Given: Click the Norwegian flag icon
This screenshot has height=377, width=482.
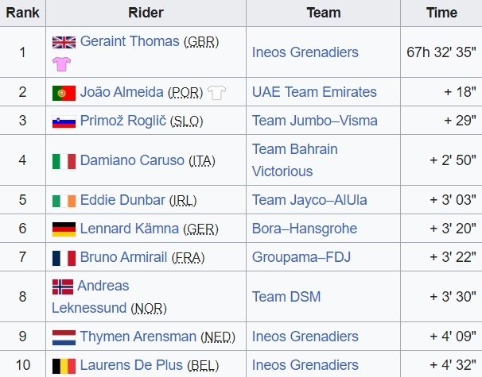Looking at the screenshot, I should click(x=62, y=286).
